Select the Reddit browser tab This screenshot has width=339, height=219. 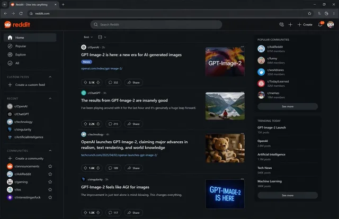[34, 5]
